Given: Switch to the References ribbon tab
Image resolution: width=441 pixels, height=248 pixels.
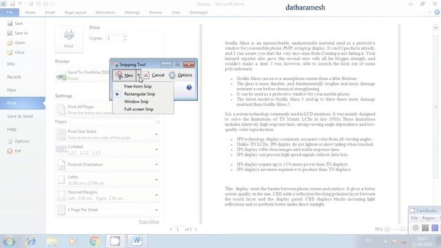Looking at the screenshot, I should 105,12.
